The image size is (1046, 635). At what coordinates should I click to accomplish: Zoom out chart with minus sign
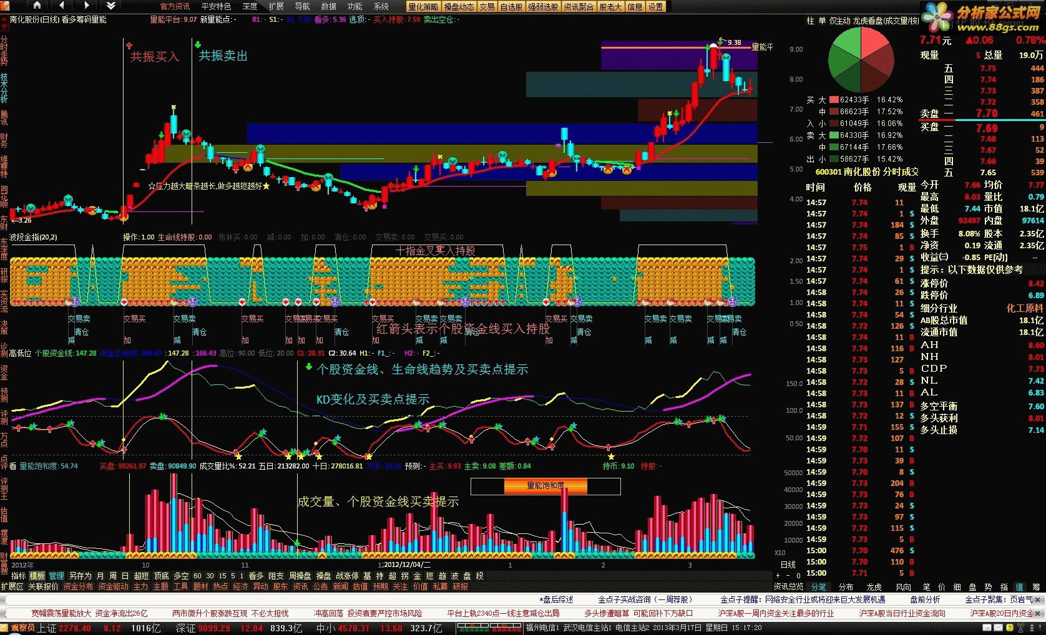click(788, 575)
